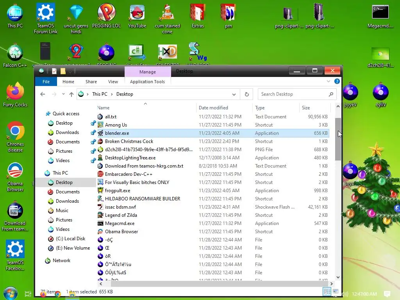The image size is (400, 300).
Task: Open the Share ribbon tab
Action: coord(91,82)
